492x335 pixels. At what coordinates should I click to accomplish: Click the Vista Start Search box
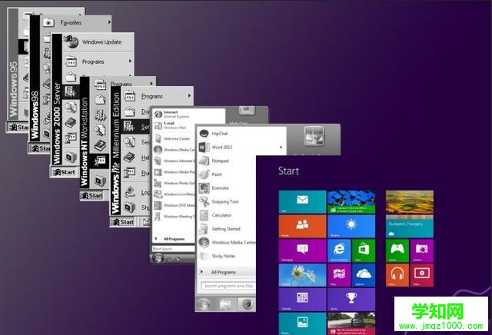[174, 249]
